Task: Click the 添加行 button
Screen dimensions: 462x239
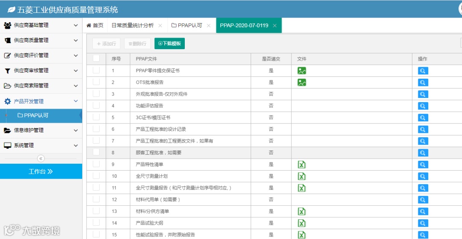Action: (x=107, y=44)
